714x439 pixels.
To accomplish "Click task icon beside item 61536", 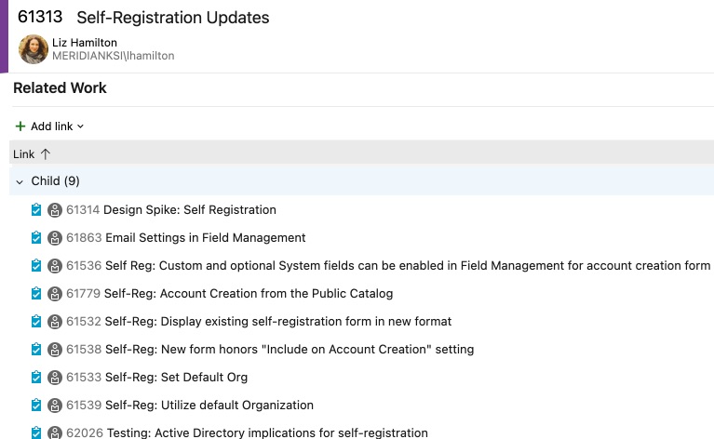I will [36, 266].
